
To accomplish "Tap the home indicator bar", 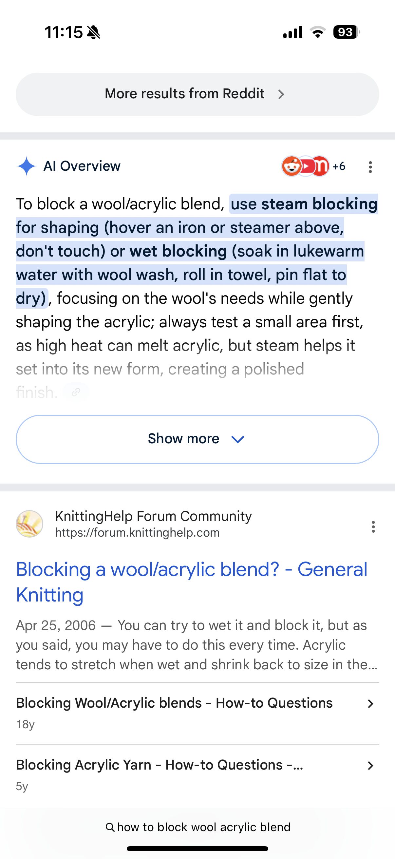I will (197, 849).
